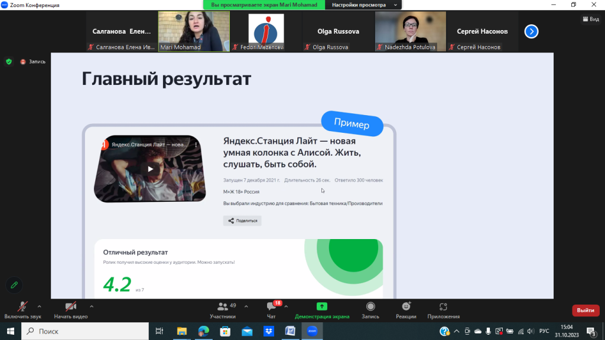Open the Реакции reactions menu
The width and height of the screenshot is (605, 340).
point(406,310)
